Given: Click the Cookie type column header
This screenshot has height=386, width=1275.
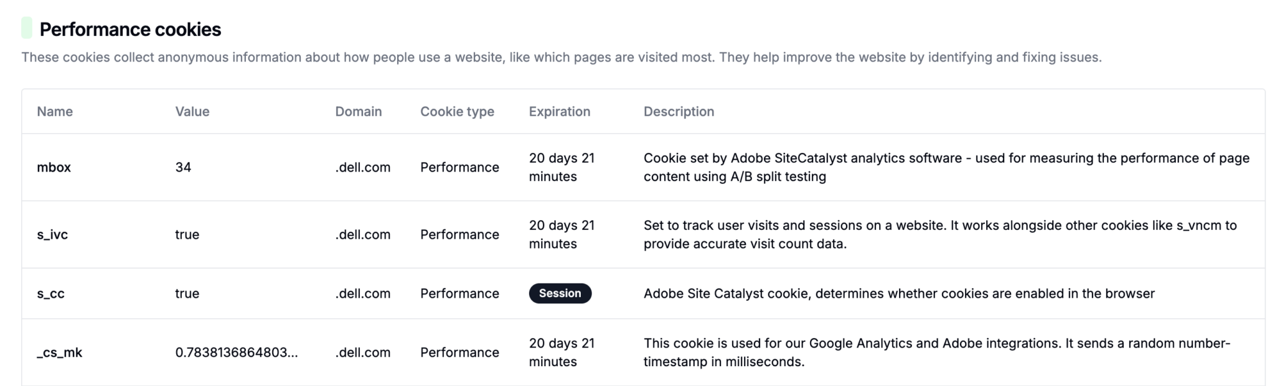Looking at the screenshot, I should click(457, 111).
